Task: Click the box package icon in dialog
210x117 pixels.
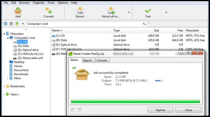Action: pos(82,74)
